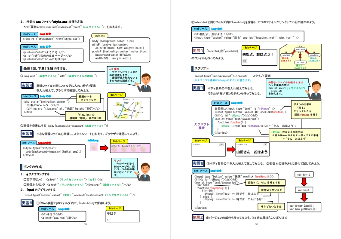Click the リンク explanation callout box
The width and height of the screenshot is (341, 239).
click(124, 167)
